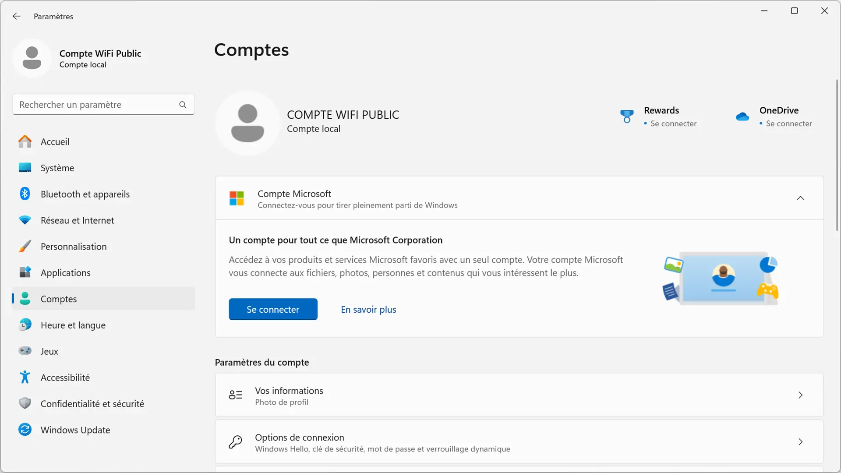
Task: Click the Applications icon in sidebar
Action: [x=25, y=272]
